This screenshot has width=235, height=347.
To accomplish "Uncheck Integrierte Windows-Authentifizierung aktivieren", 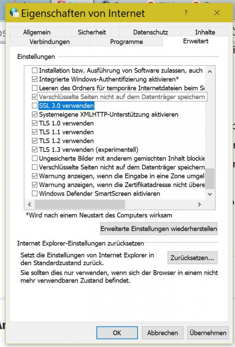I will (x=34, y=79).
